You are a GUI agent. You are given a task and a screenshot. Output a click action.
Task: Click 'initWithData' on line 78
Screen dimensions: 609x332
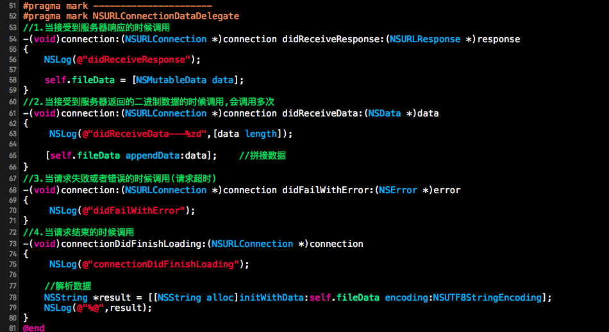272,297
